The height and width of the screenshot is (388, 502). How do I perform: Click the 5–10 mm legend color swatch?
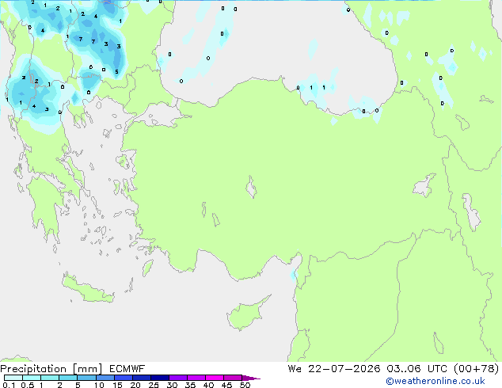click(87, 378)
